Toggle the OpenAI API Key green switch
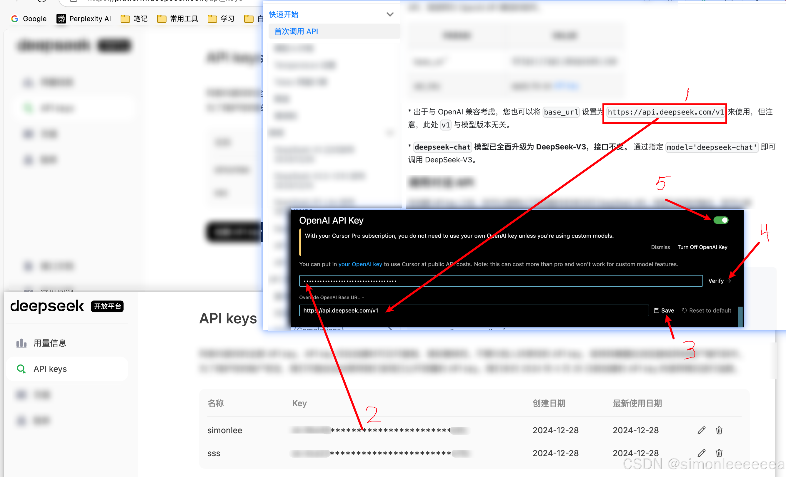The image size is (786, 477). pyautogui.click(x=721, y=220)
